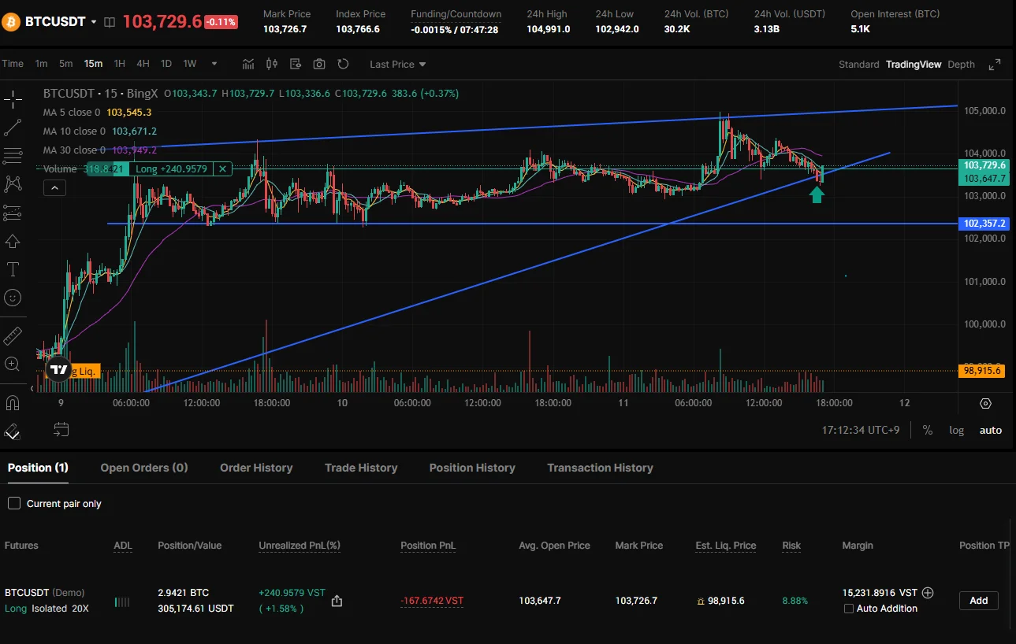Screen dimensions: 1016x644
Task: Open the horizontal lines Fibonacci tool
Action: (13, 156)
